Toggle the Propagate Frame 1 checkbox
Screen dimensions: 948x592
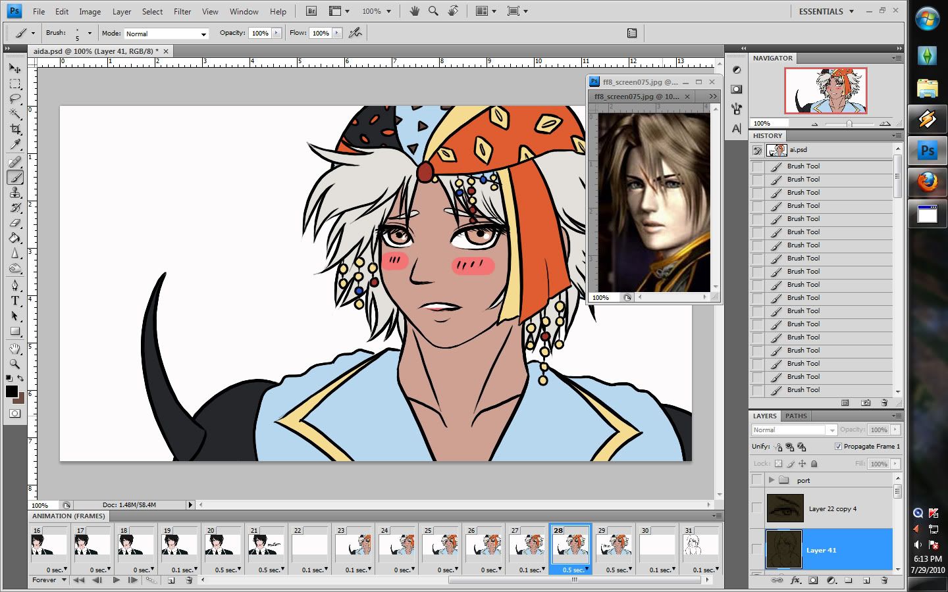(838, 447)
